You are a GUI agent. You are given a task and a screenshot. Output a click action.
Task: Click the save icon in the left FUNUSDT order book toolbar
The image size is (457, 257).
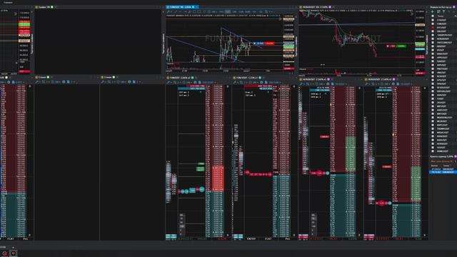200,83
